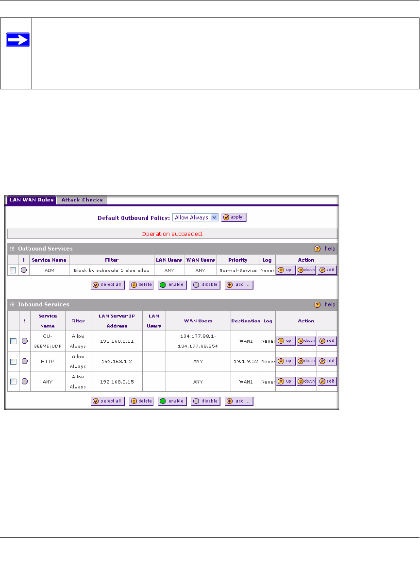Check the ANY inbound rule checkbox

pyautogui.click(x=14, y=382)
